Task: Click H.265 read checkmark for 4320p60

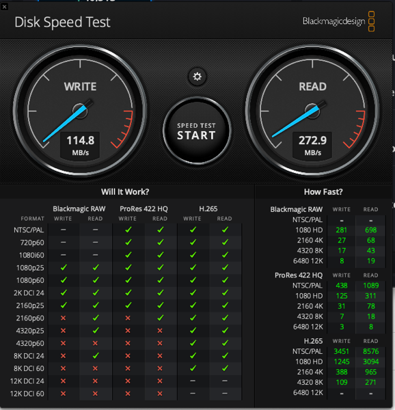Action: pyautogui.click(x=225, y=343)
